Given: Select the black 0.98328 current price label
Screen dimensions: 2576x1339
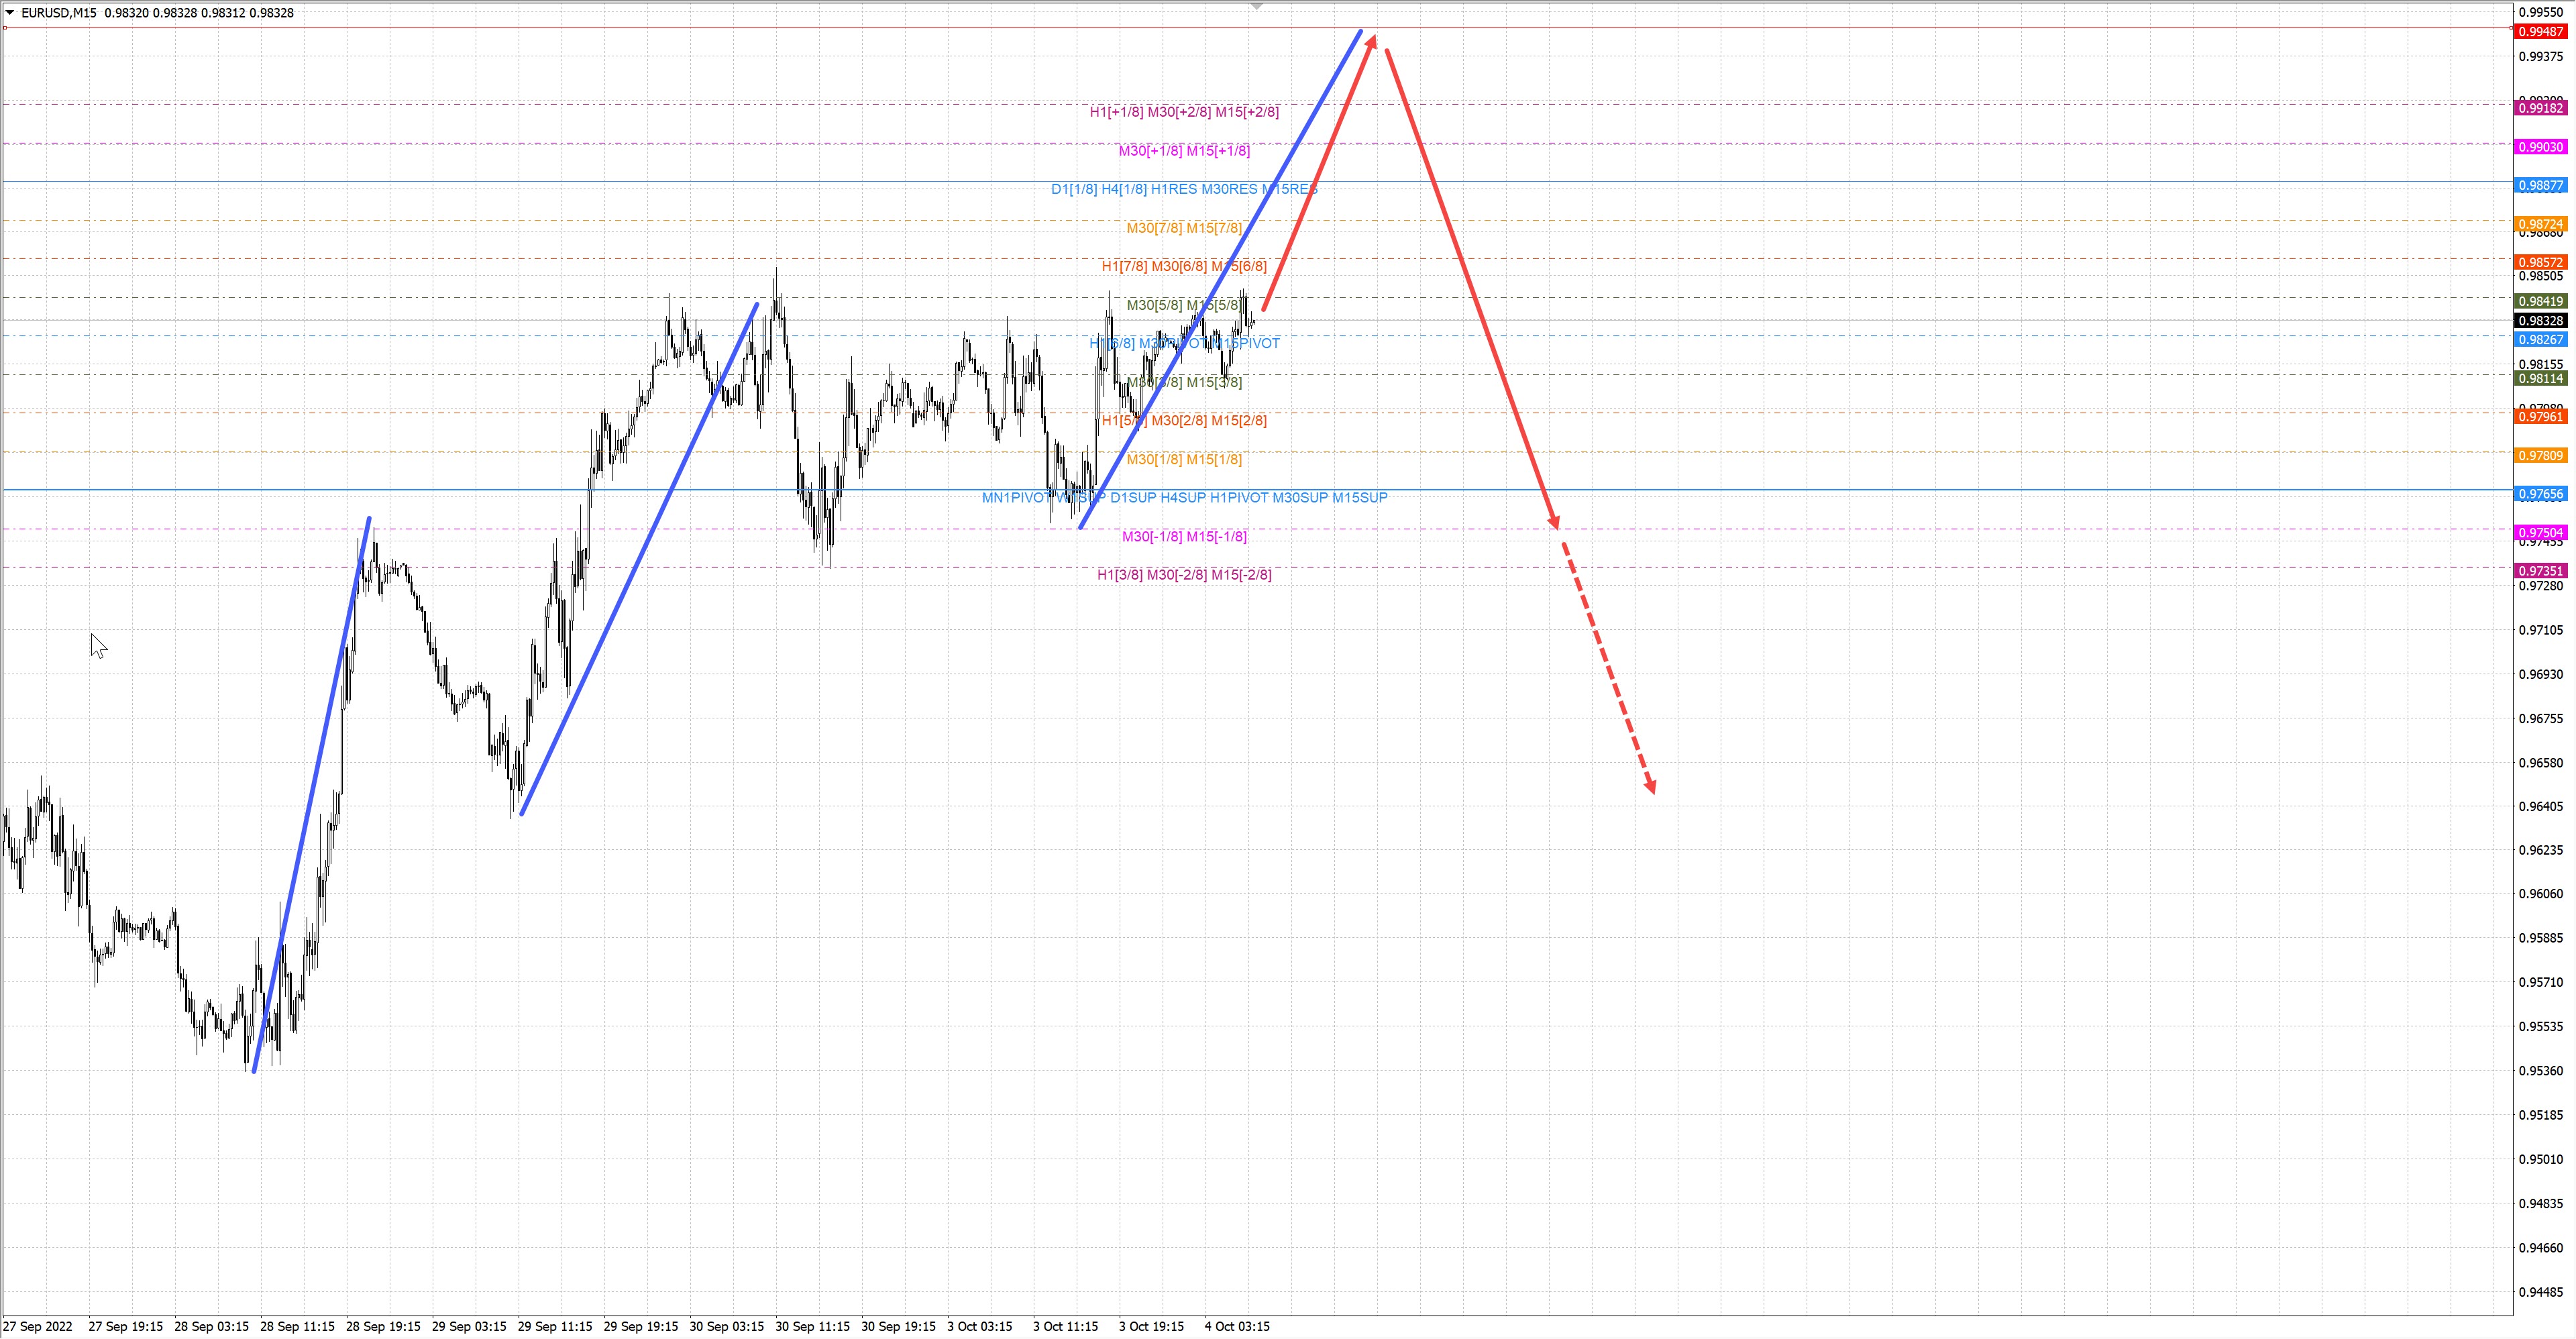Looking at the screenshot, I should 2540,320.
